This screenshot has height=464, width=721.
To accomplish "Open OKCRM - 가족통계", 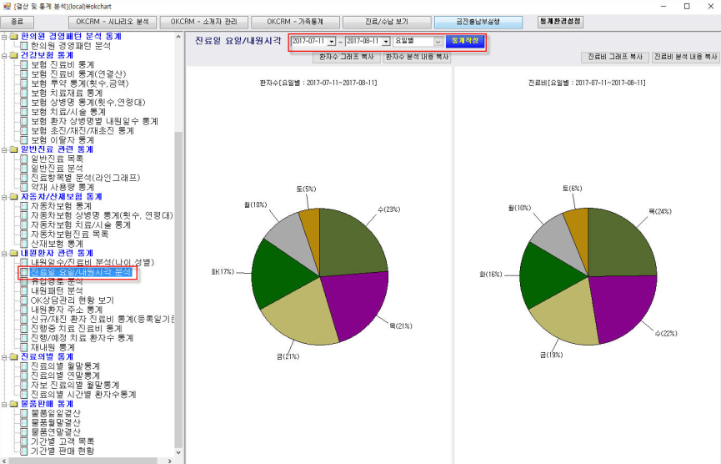I will click(295, 22).
